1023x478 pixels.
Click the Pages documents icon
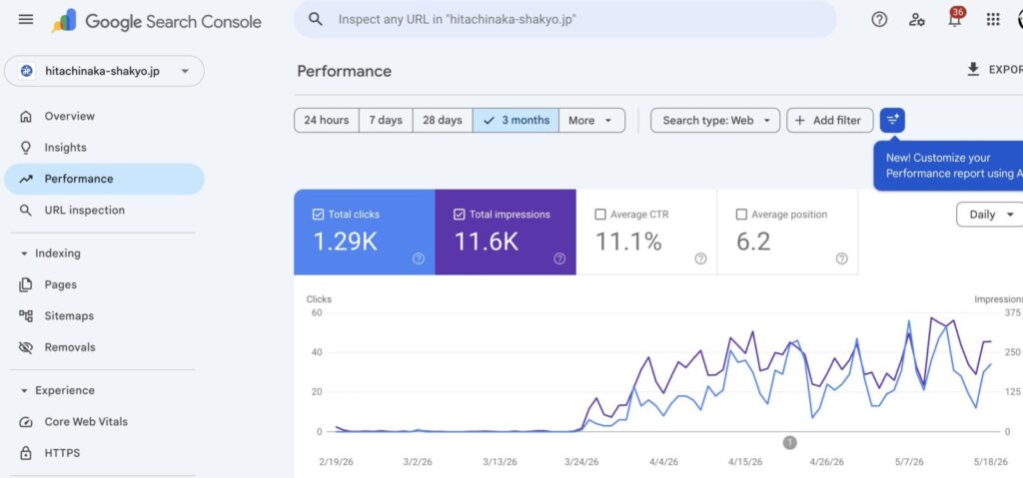point(25,284)
